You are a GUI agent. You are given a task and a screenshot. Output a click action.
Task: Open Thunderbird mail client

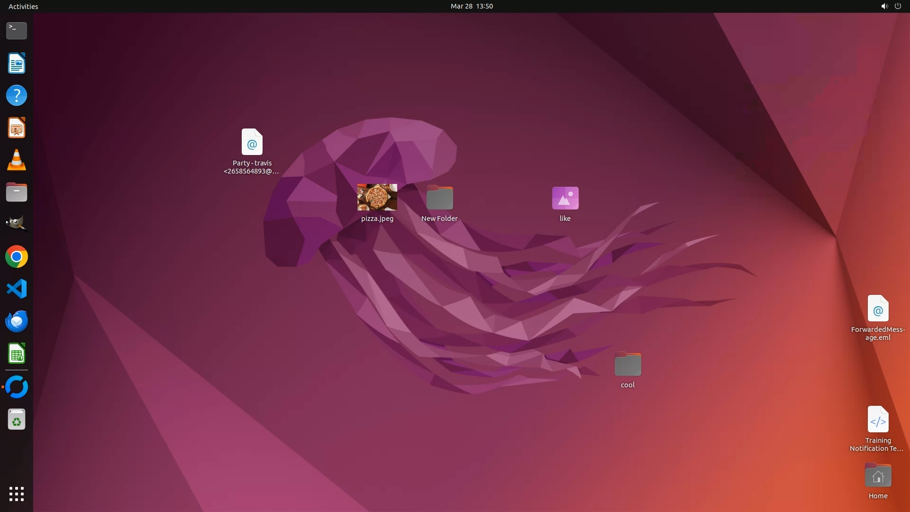point(17,321)
